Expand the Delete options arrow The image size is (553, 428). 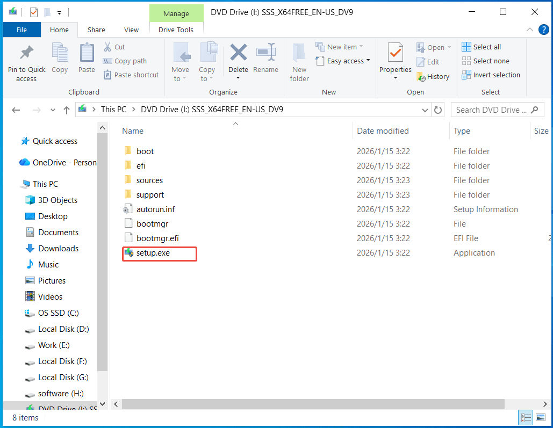point(238,78)
